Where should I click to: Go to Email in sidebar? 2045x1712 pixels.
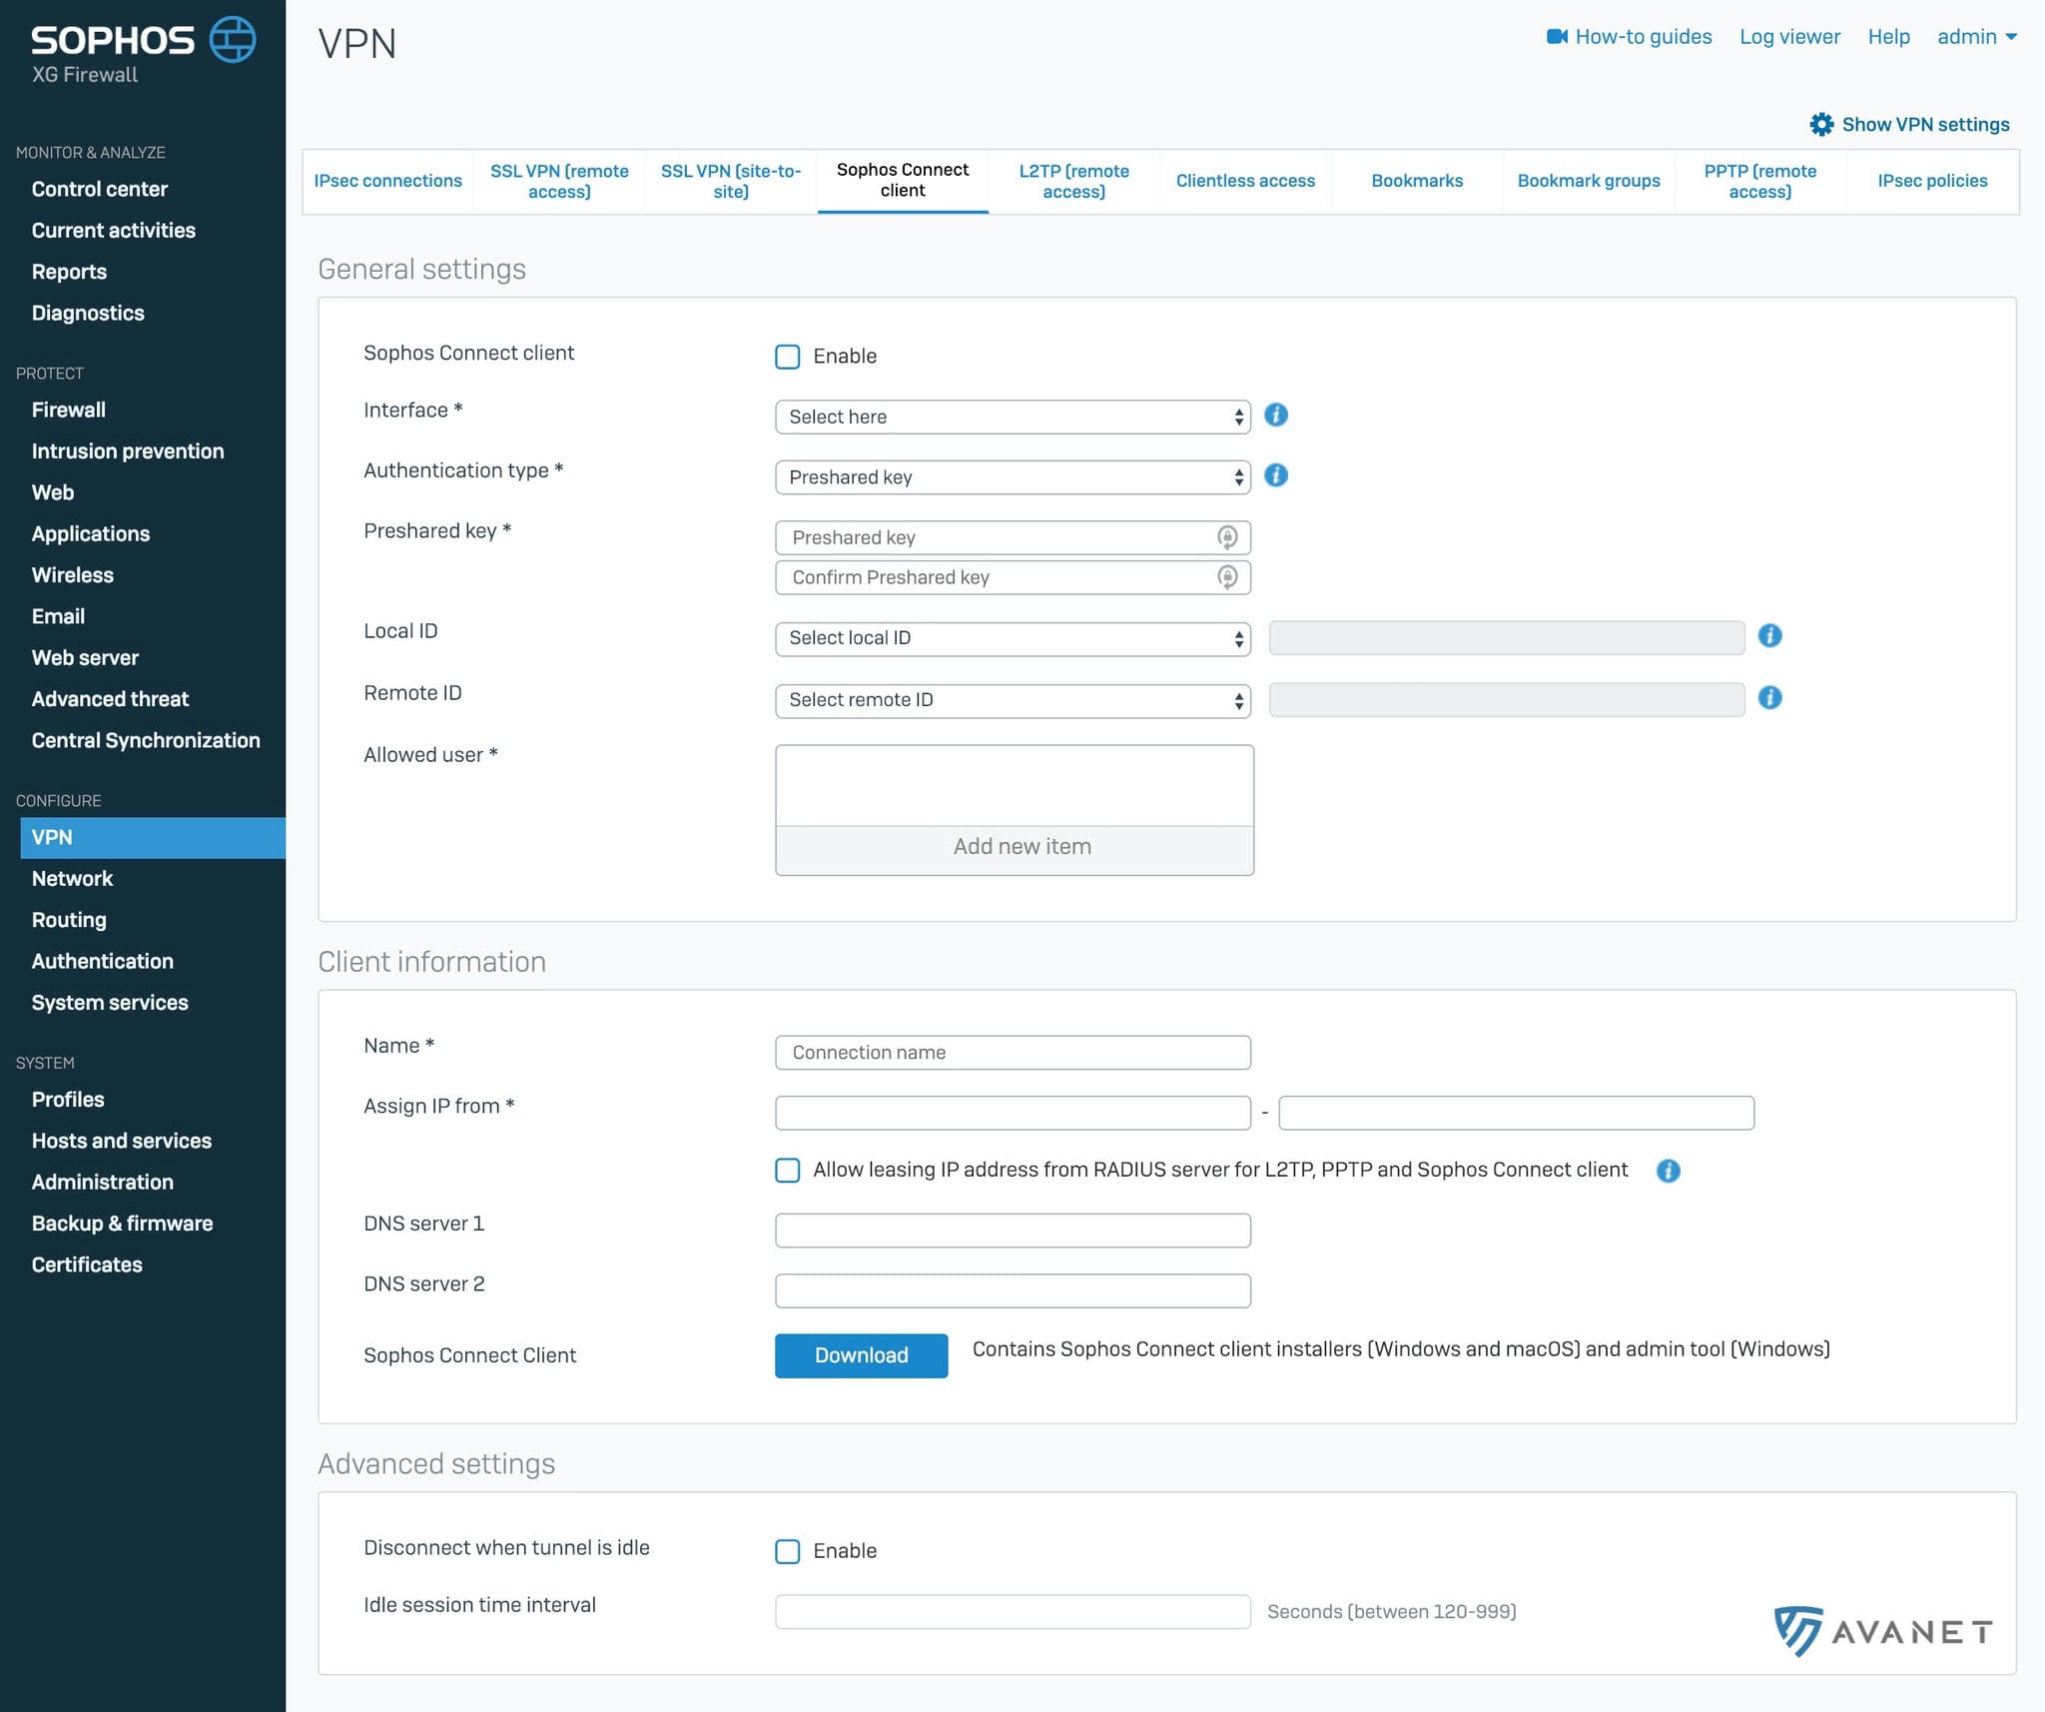(58, 616)
